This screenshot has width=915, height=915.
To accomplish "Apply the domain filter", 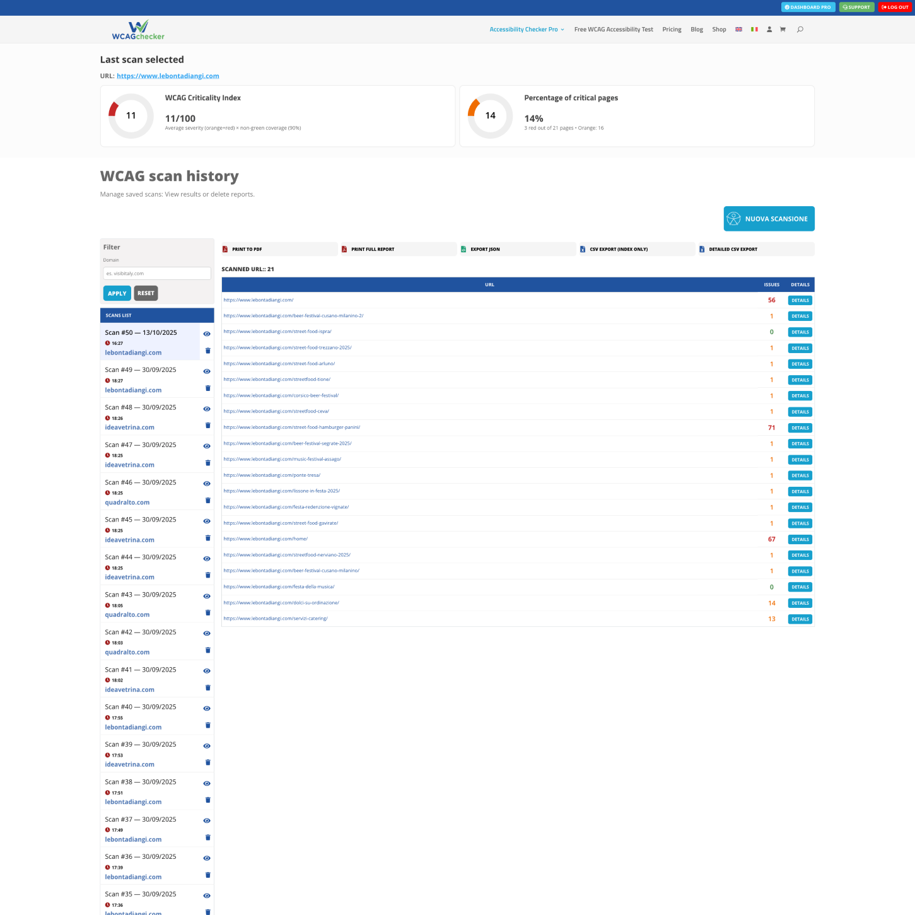I will (x=117, y=293).
